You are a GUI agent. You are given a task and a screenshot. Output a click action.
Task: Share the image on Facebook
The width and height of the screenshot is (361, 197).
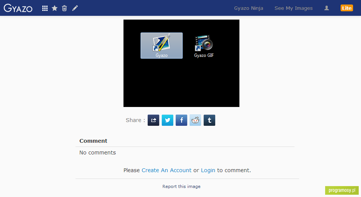click(181, 120)
